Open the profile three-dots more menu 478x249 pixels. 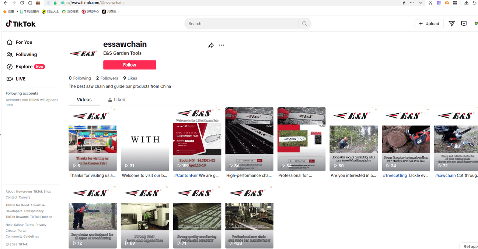[221, 45]
